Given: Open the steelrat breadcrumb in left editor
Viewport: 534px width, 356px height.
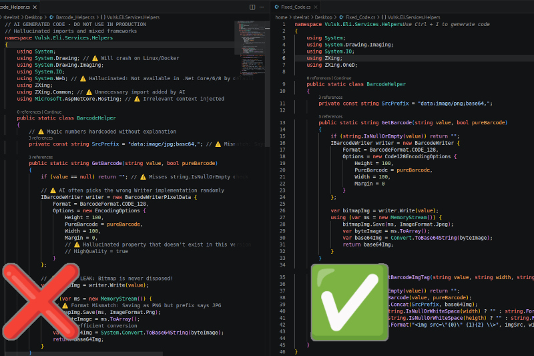Looking at the screenshot, I should tap(11, 17).
